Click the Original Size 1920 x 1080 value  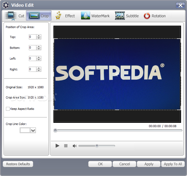[36, 87]
